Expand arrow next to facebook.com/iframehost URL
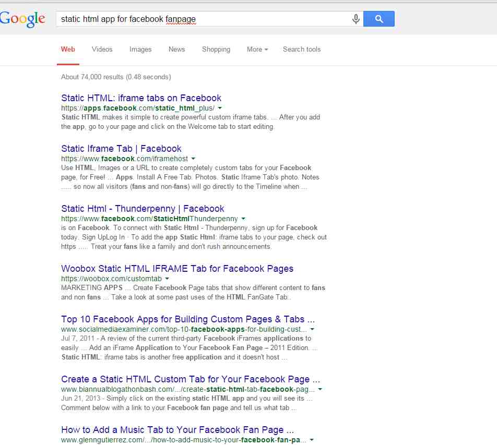This screenshot has height=445, width=497. 193,159
